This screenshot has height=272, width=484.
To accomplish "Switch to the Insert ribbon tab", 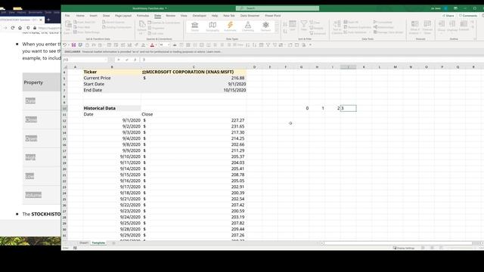I will coord(94,15).
